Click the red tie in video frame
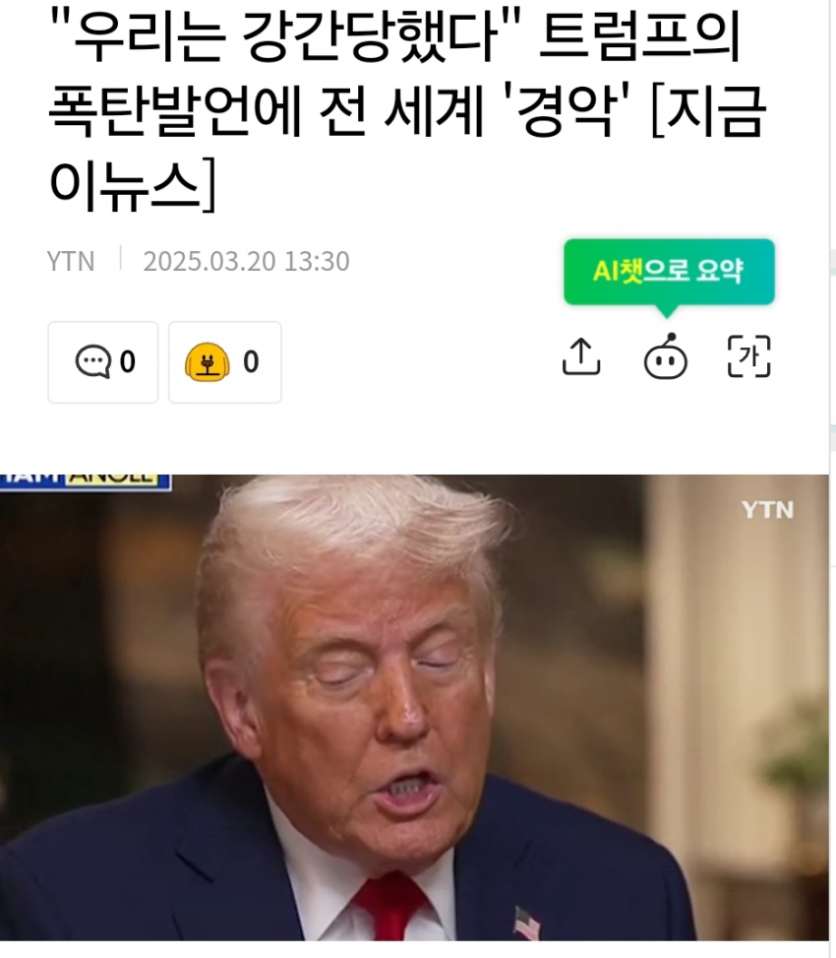This screenshot has width=836, height=958. click(390, 908)
